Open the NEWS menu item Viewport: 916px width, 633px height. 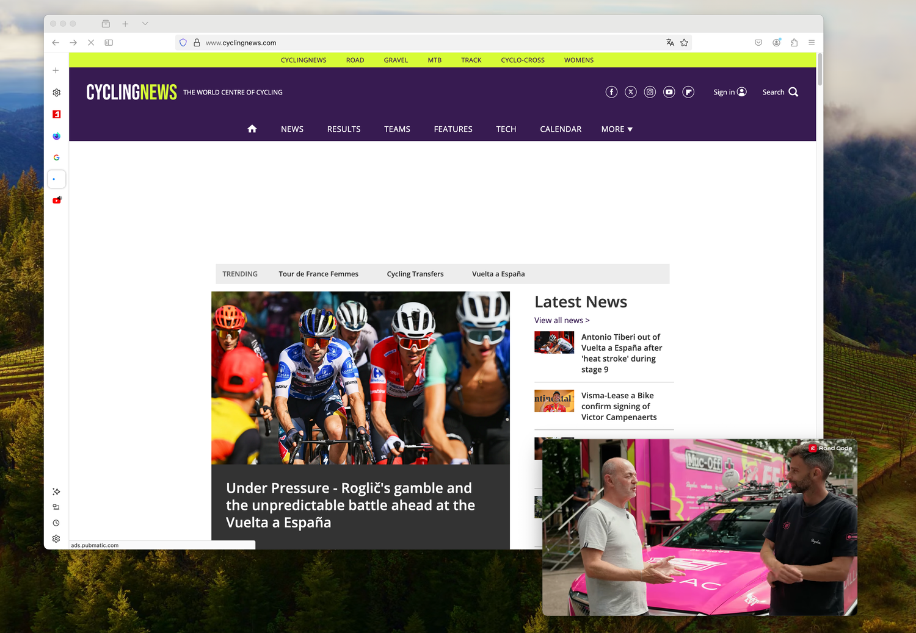click(292, 129)
